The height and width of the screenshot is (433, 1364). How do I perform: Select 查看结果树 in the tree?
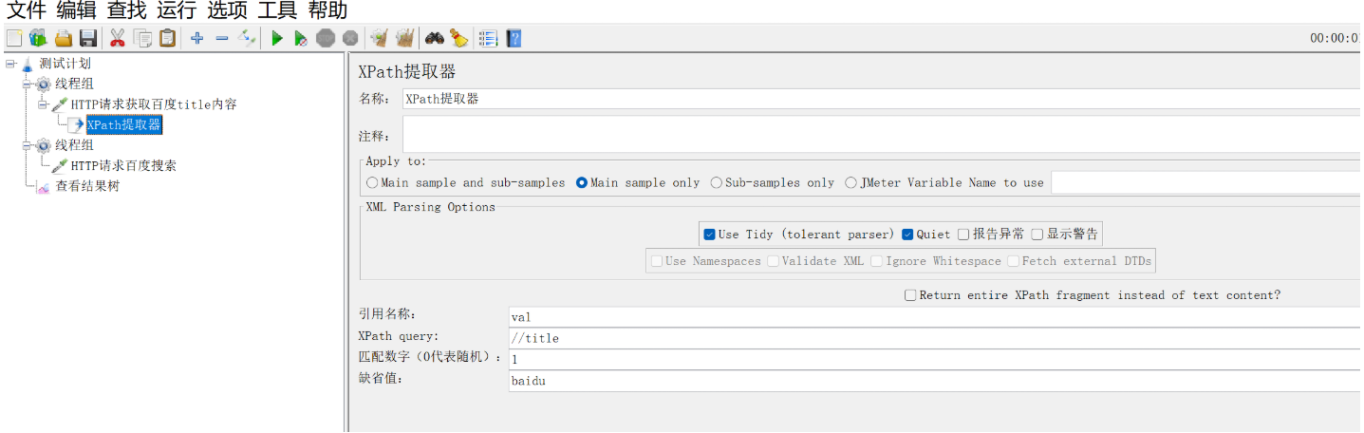[87, 186]
